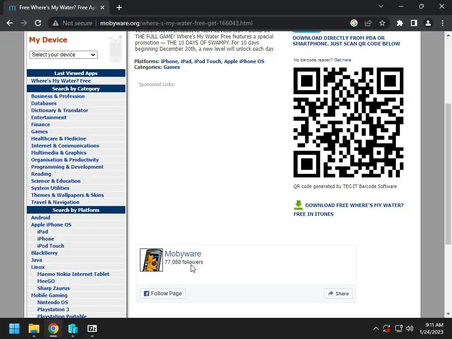Click the green download arrow icon
452x339 pixels.
pyautogui.click(x=298, y=205)
